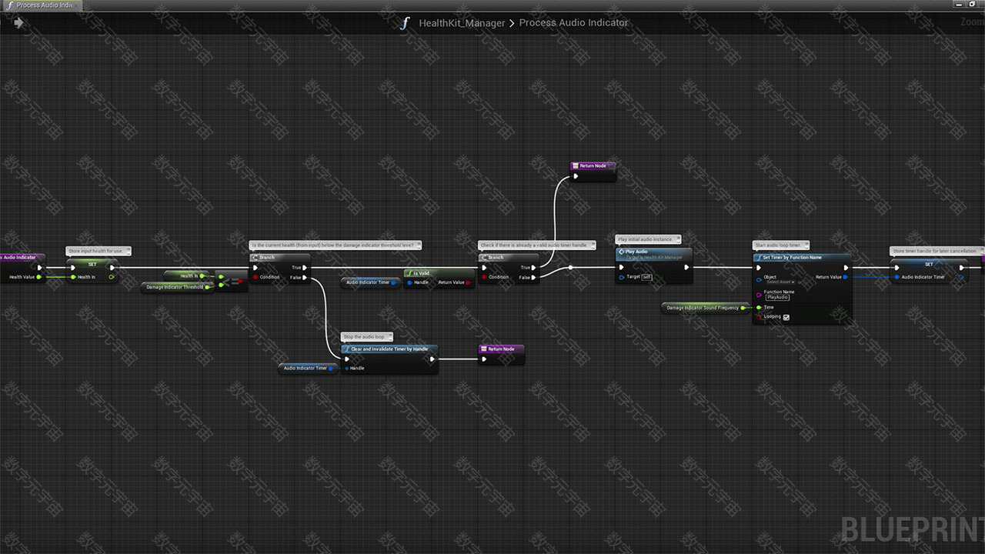
Task: Click blue Return Value pin on Set Timer
Action: (845, 277)
